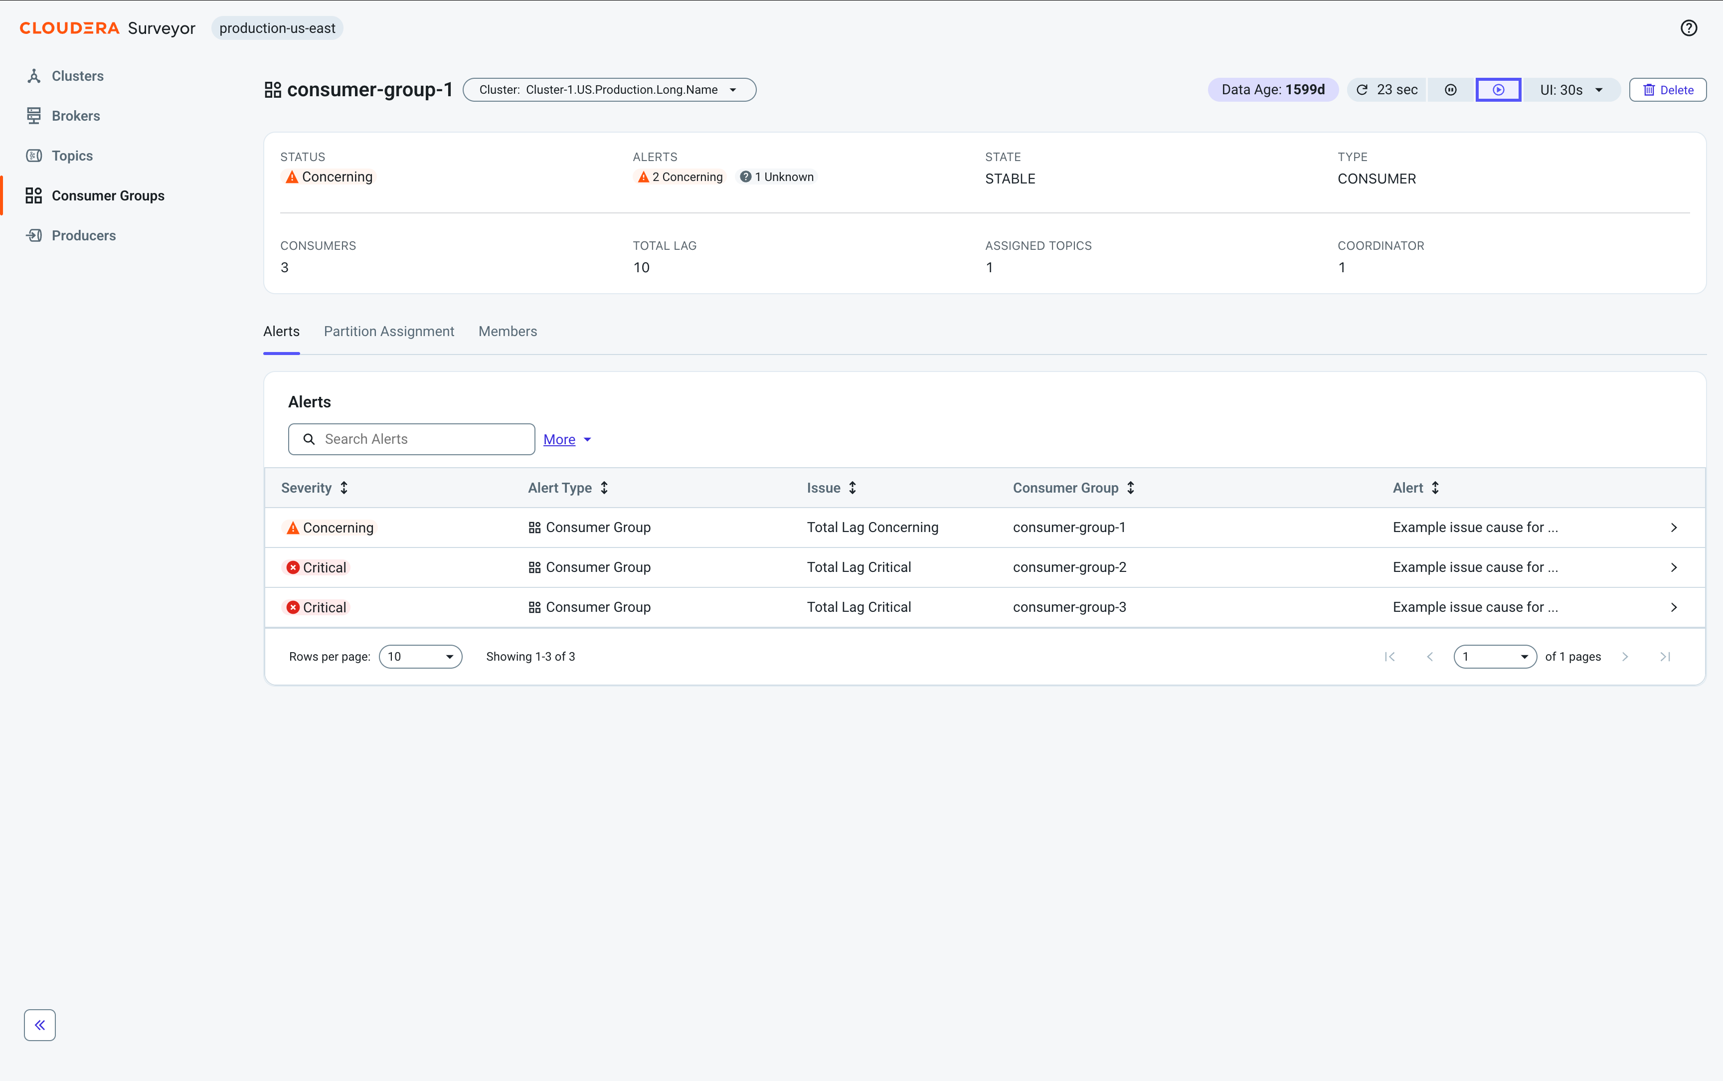The image size is (1723, 1081).
Task: Click the refresh 23 sec icon
Action: pos(1362,89)
